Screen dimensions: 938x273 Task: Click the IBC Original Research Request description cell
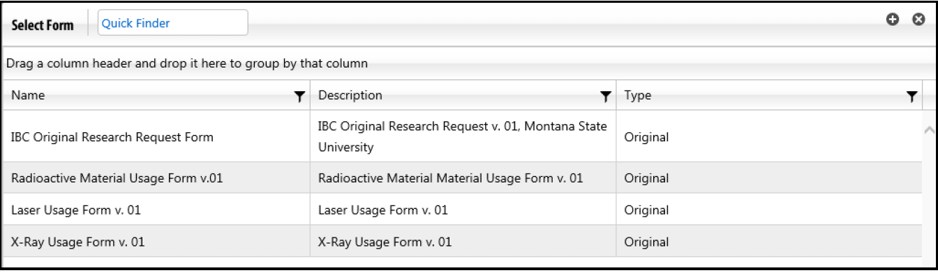coord(463,136)
